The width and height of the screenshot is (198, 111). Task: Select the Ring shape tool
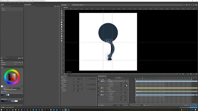click(62, 36)
